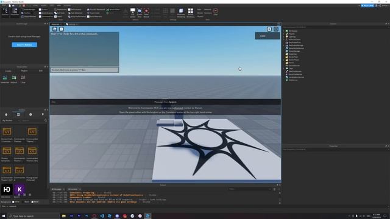Screen dimensions: 390x219
Task: Open Windows Start menu button
Action: (x=4, y=216)
